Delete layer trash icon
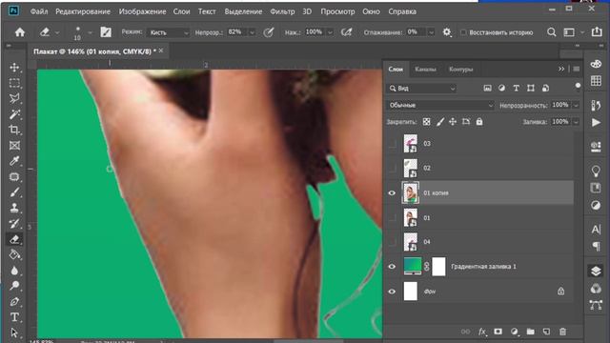610x343 pixels. pyautogui.click(x=562, y=332)
